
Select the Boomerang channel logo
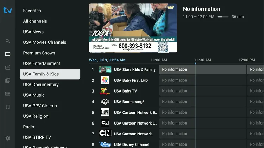coord(105,102)
